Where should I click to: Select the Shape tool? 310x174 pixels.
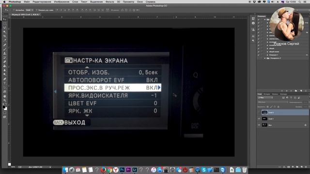(x=5, y=92)
